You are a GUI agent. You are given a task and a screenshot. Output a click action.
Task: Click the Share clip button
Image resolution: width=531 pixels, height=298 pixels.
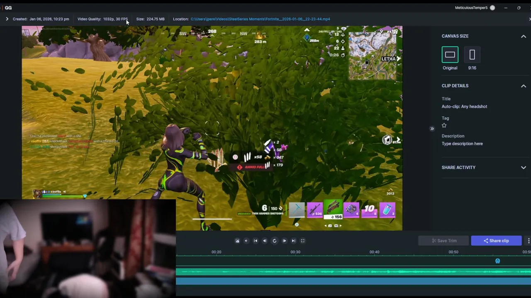point(496,240)
